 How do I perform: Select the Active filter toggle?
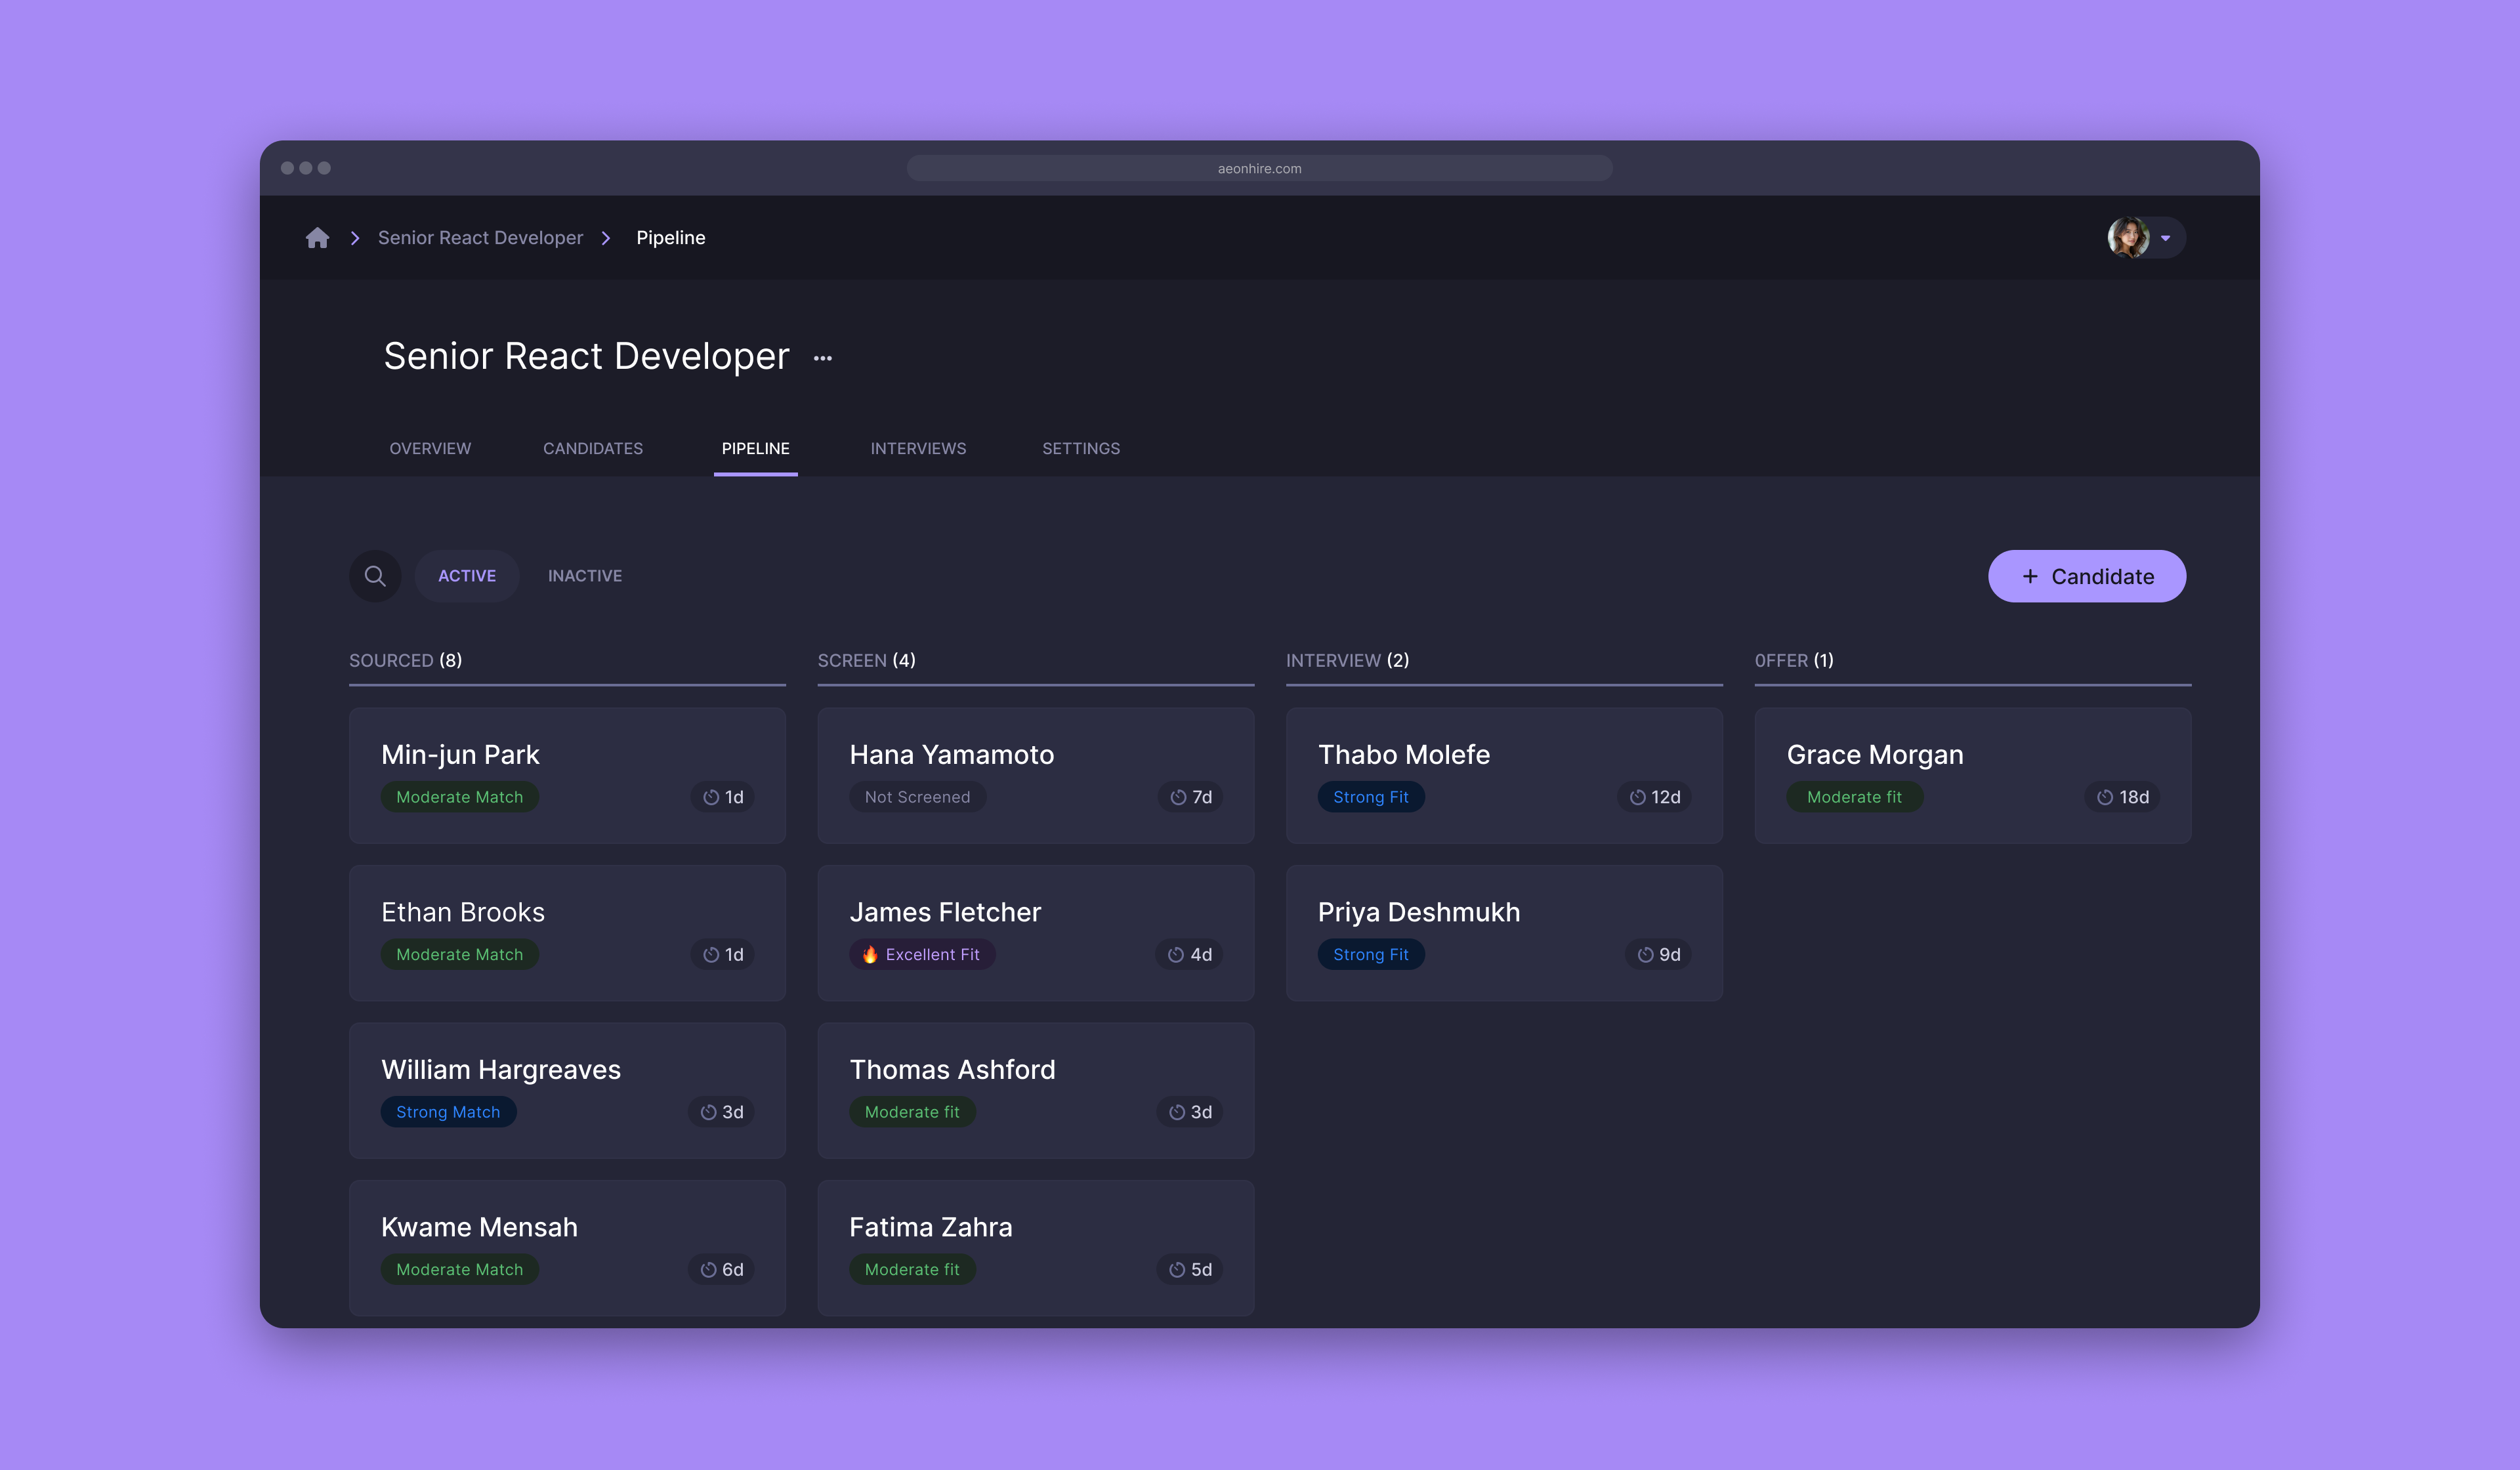467,576
